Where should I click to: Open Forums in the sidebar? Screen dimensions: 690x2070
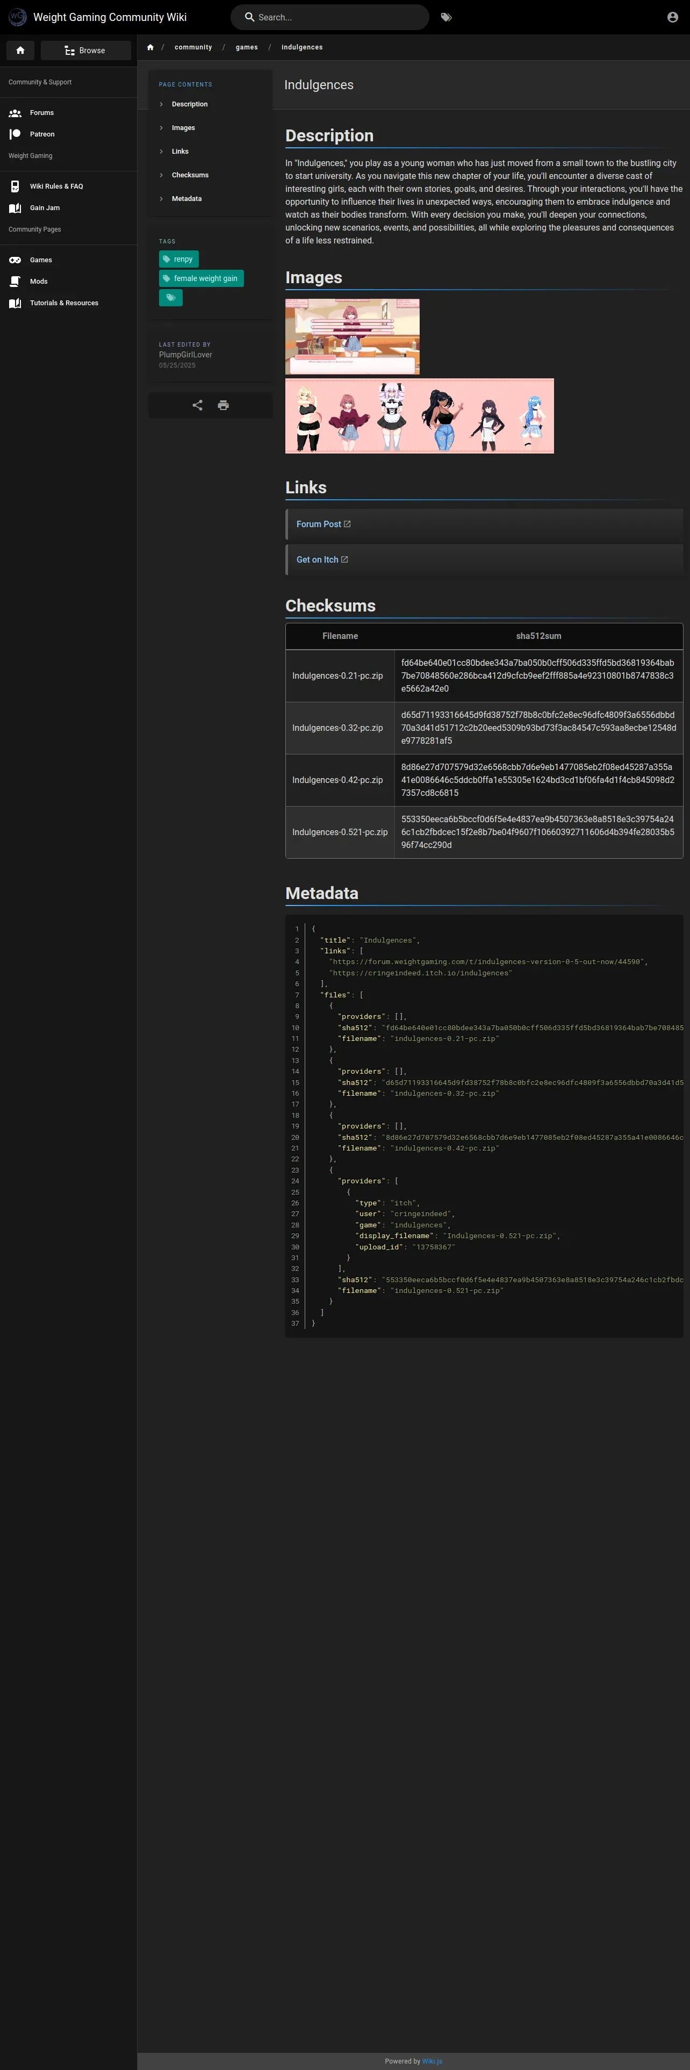[42, 113]
